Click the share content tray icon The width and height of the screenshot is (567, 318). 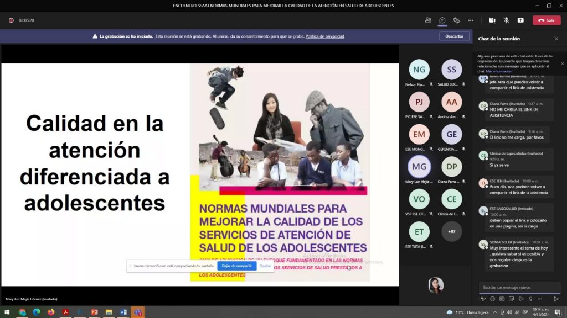pyautogui.click(x=520, y=20)
